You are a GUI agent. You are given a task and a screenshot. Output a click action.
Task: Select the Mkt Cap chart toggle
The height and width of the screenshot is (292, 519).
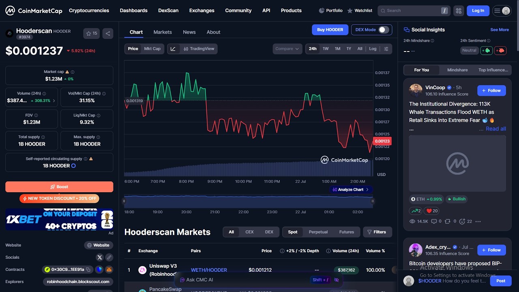(152, 49)
